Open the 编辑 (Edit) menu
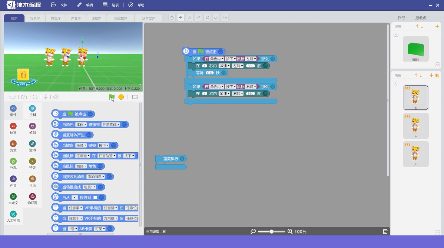 pos(85,5)
